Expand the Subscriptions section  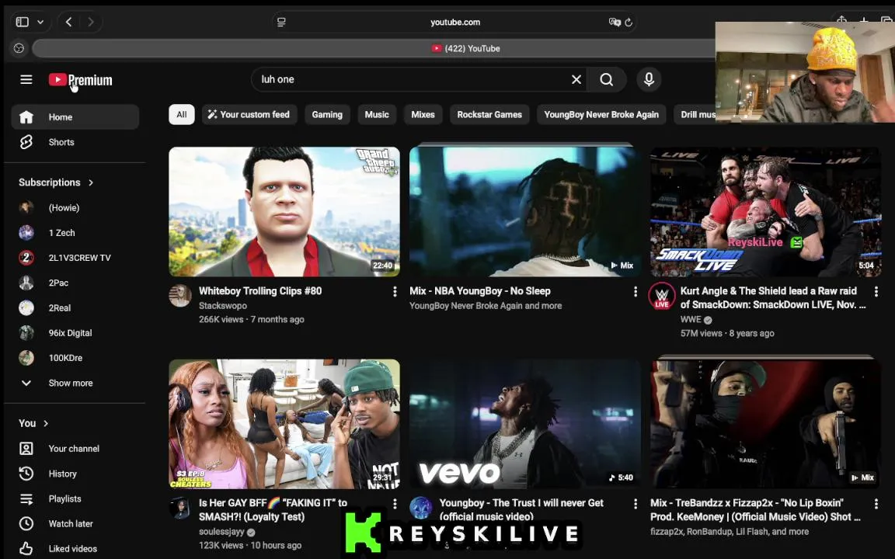click(56, 182)
